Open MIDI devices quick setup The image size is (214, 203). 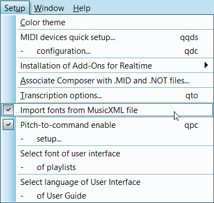[115, 37]
